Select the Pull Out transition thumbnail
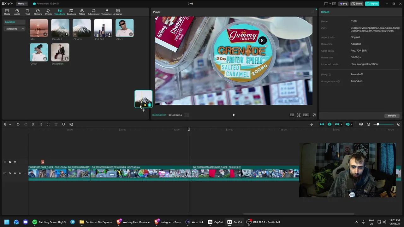This screenshot has width=404, height=227. click(x=103, y=28)
